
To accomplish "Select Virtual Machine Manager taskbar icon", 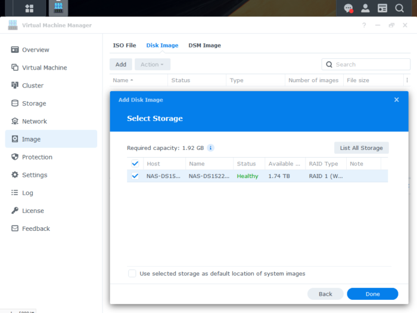I will pyautogui.click(x=58, y=8).
